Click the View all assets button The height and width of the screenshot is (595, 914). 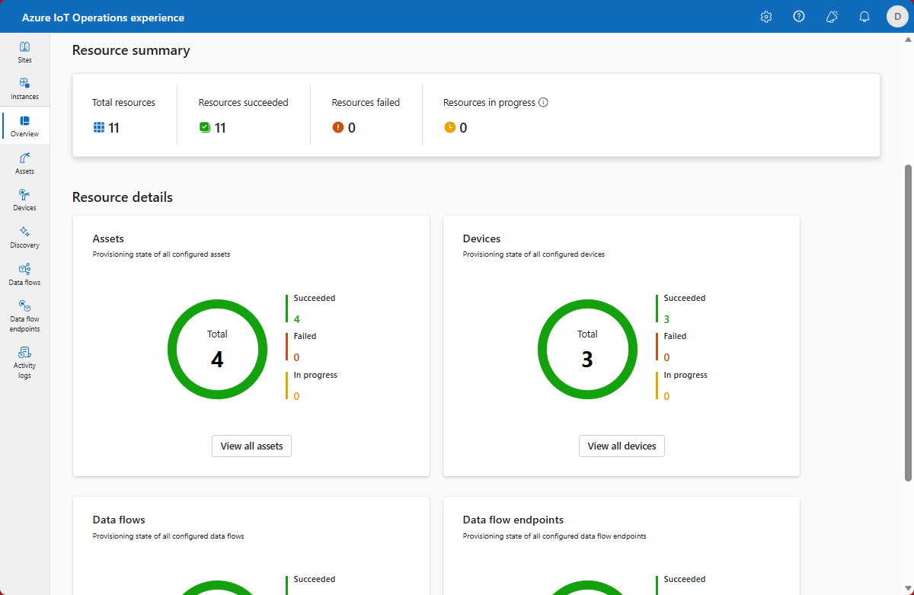(251, 446)
